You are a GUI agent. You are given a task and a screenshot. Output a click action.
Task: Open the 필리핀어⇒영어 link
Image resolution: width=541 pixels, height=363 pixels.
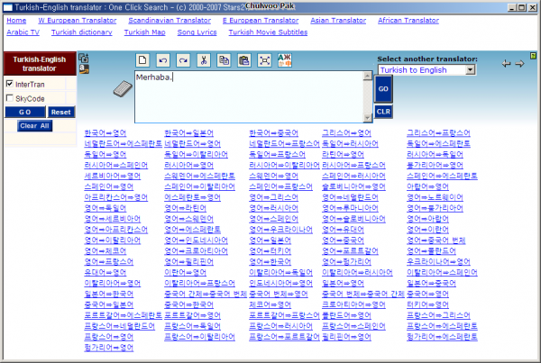pyautogui.click(x=346, y=337)
